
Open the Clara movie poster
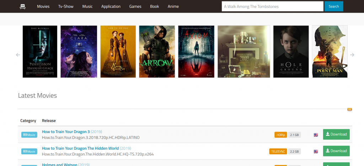79,52
